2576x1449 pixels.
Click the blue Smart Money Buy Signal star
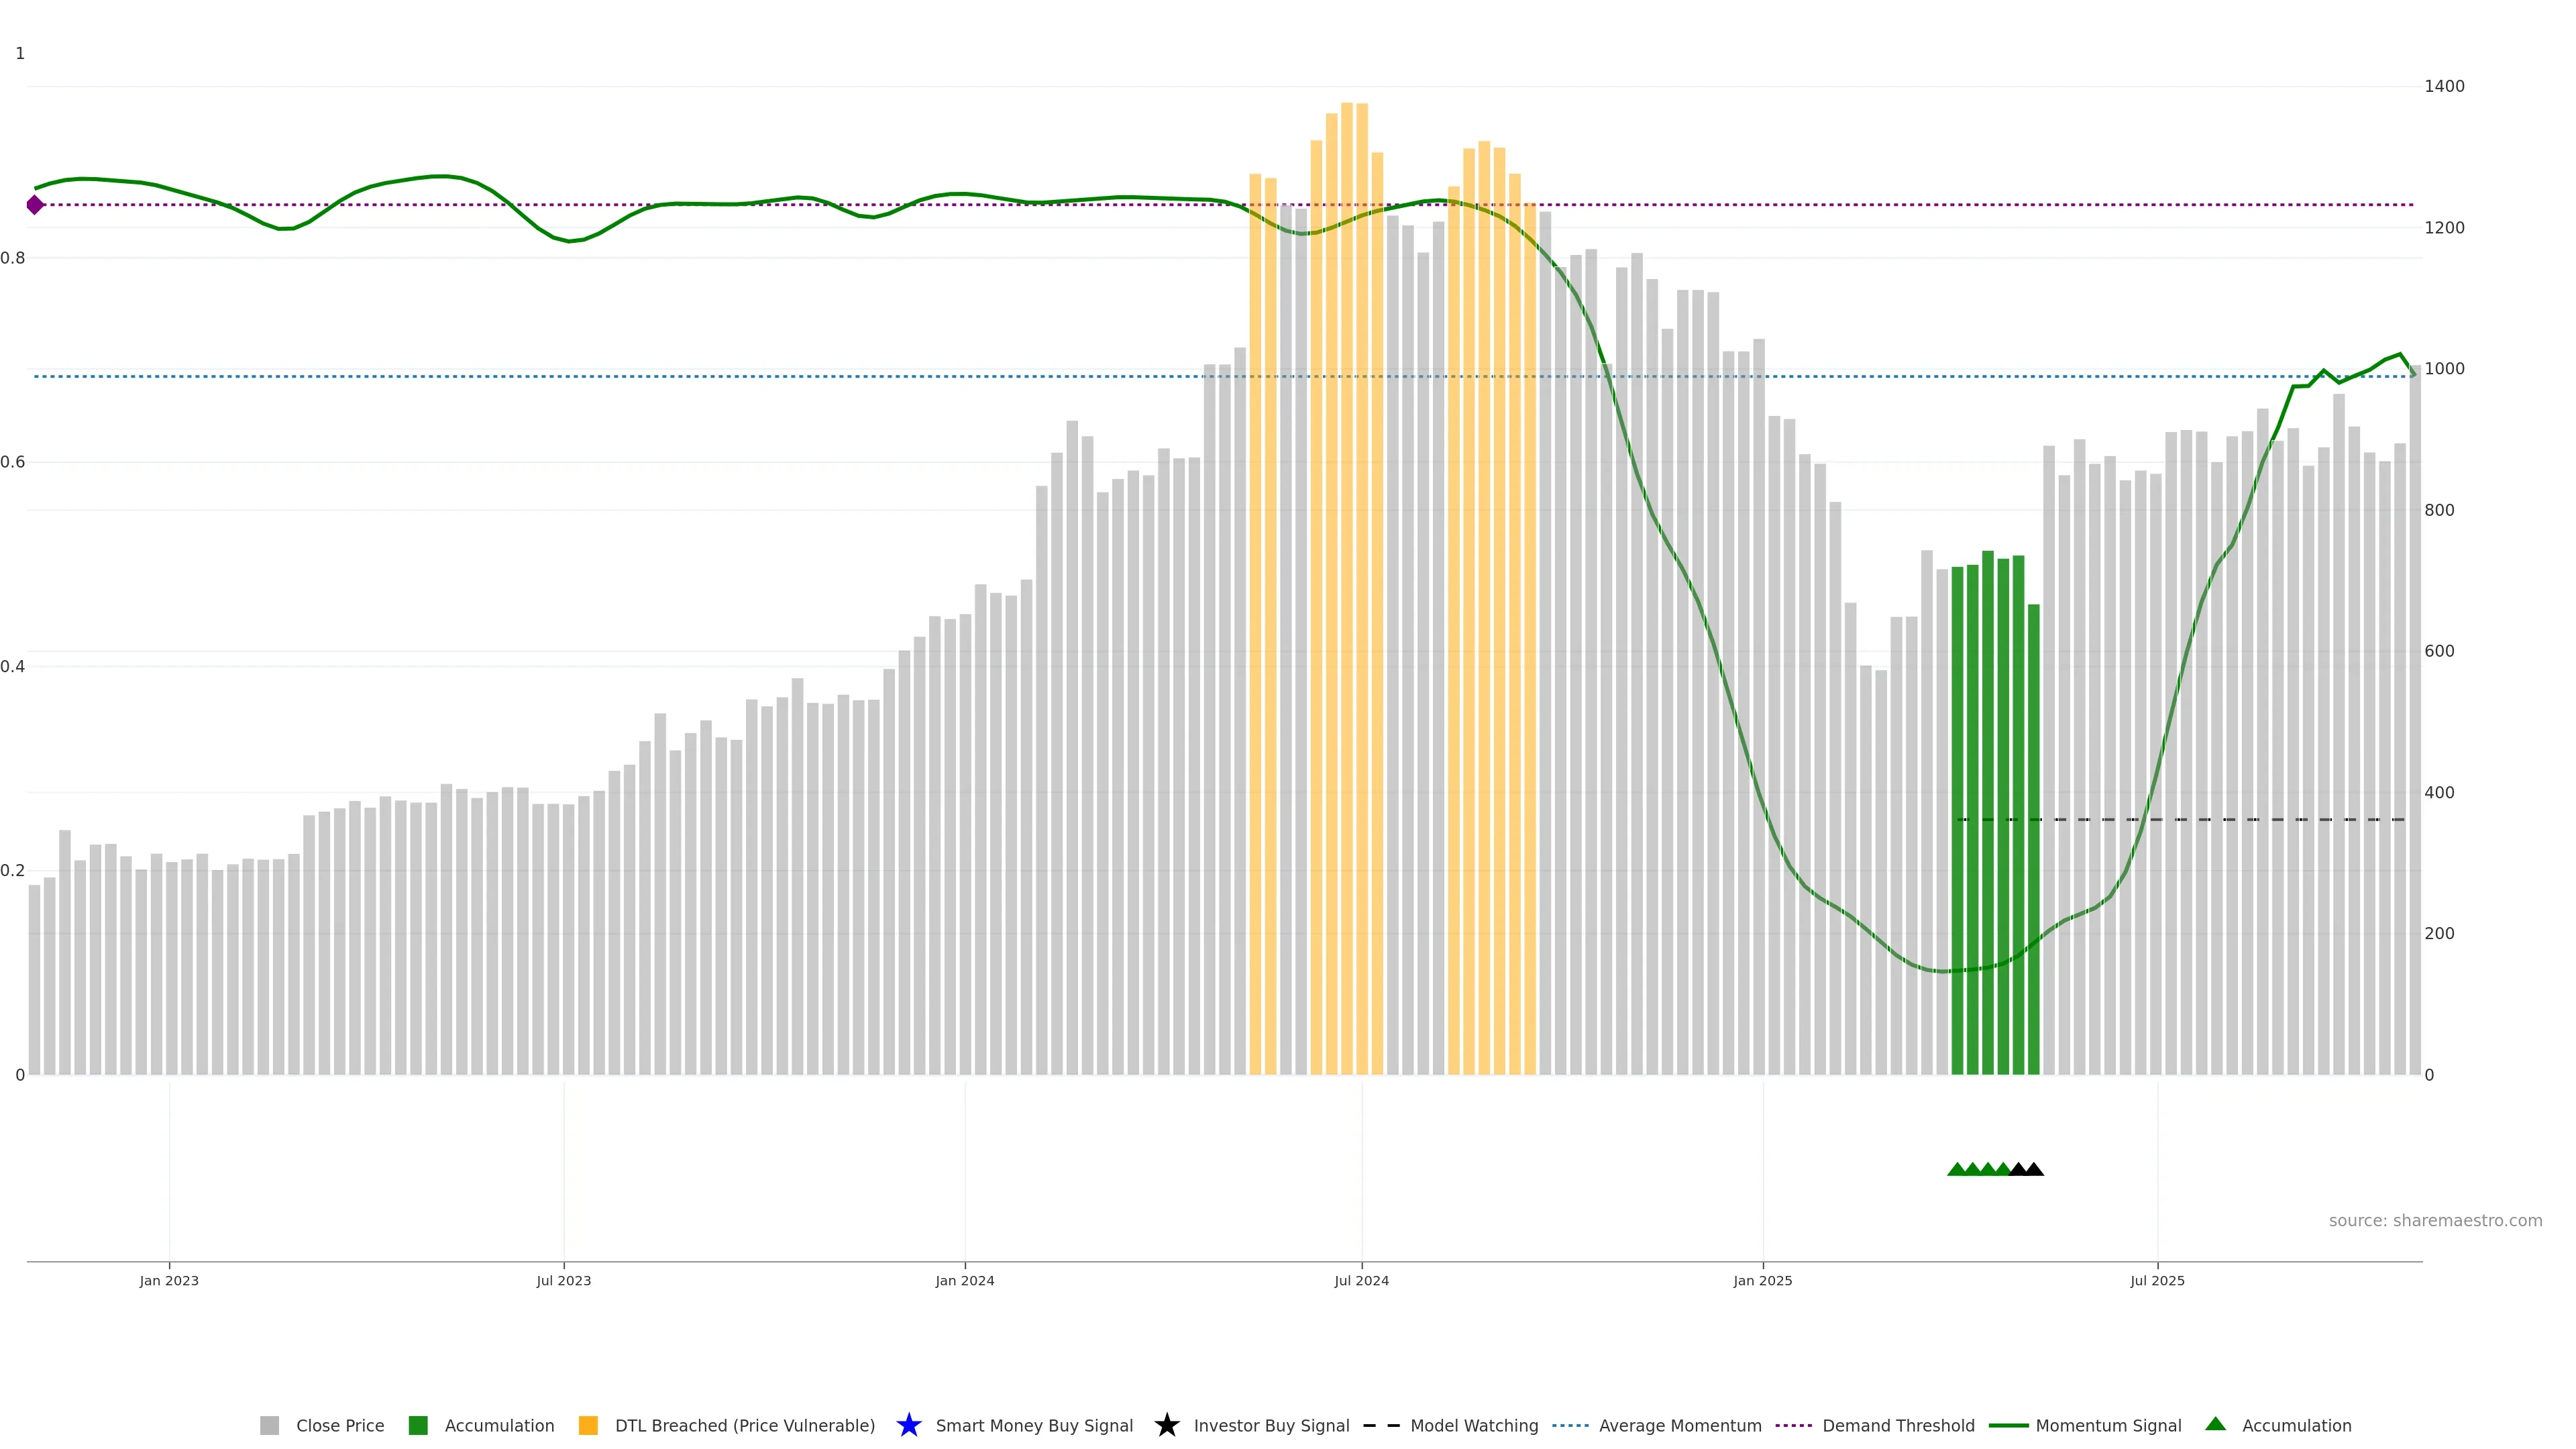click(908, 1425)
